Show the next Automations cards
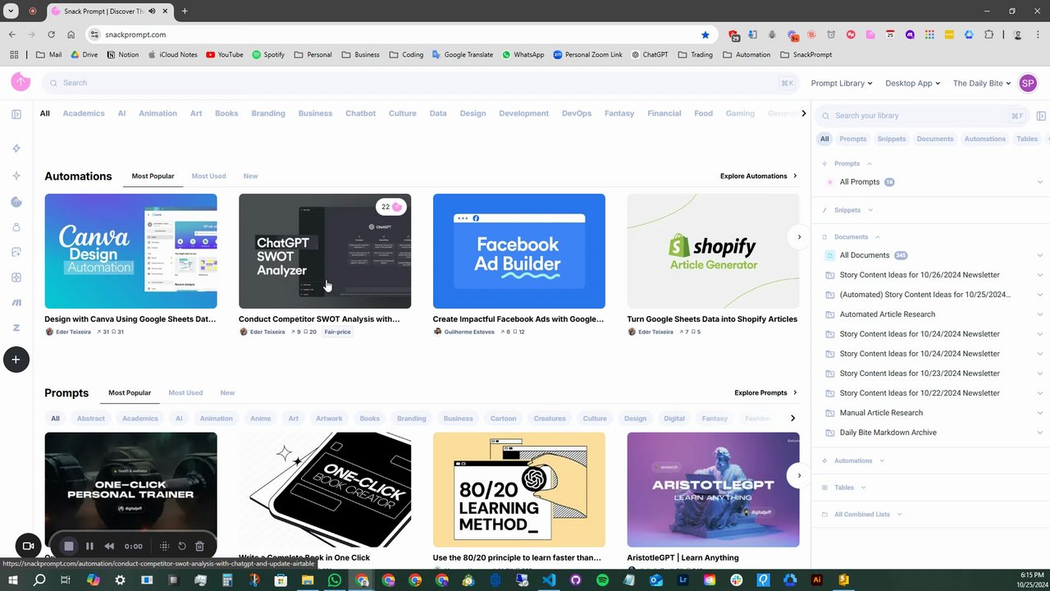This screenshot has height=591, width=1050. point(799,237)
